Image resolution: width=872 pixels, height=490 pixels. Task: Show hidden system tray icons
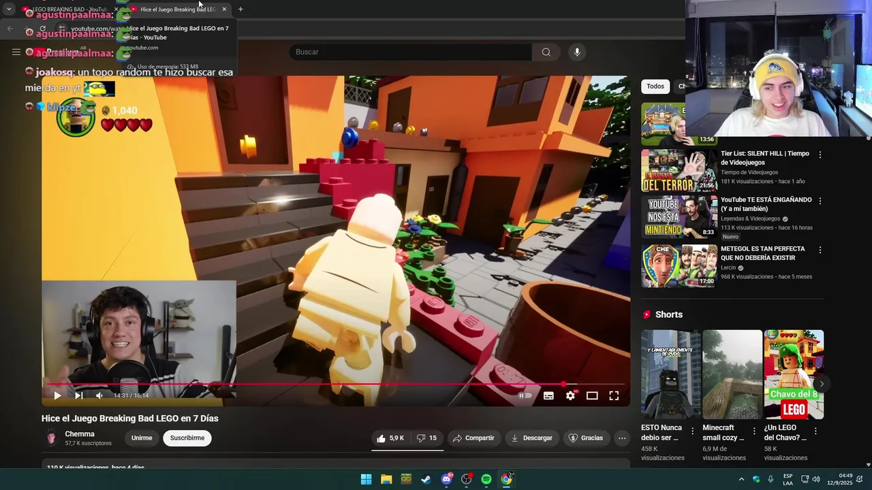pyautogui.click(x=741, y=479)
